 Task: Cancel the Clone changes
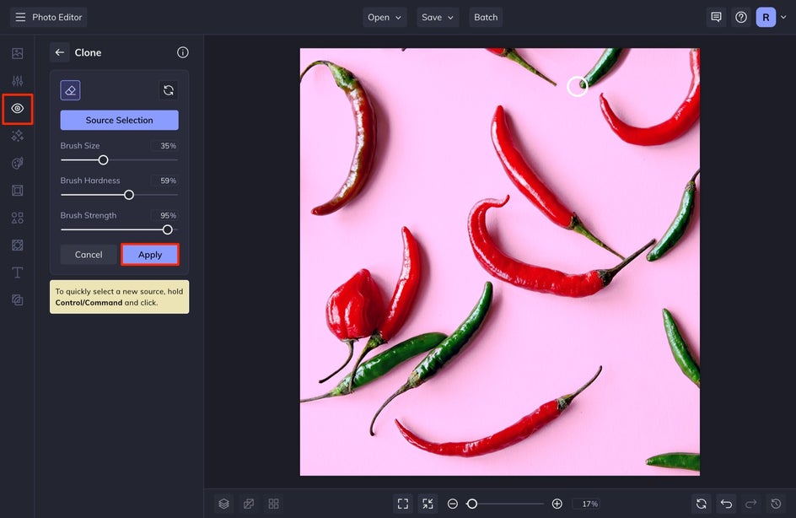(x=89, y=255)
